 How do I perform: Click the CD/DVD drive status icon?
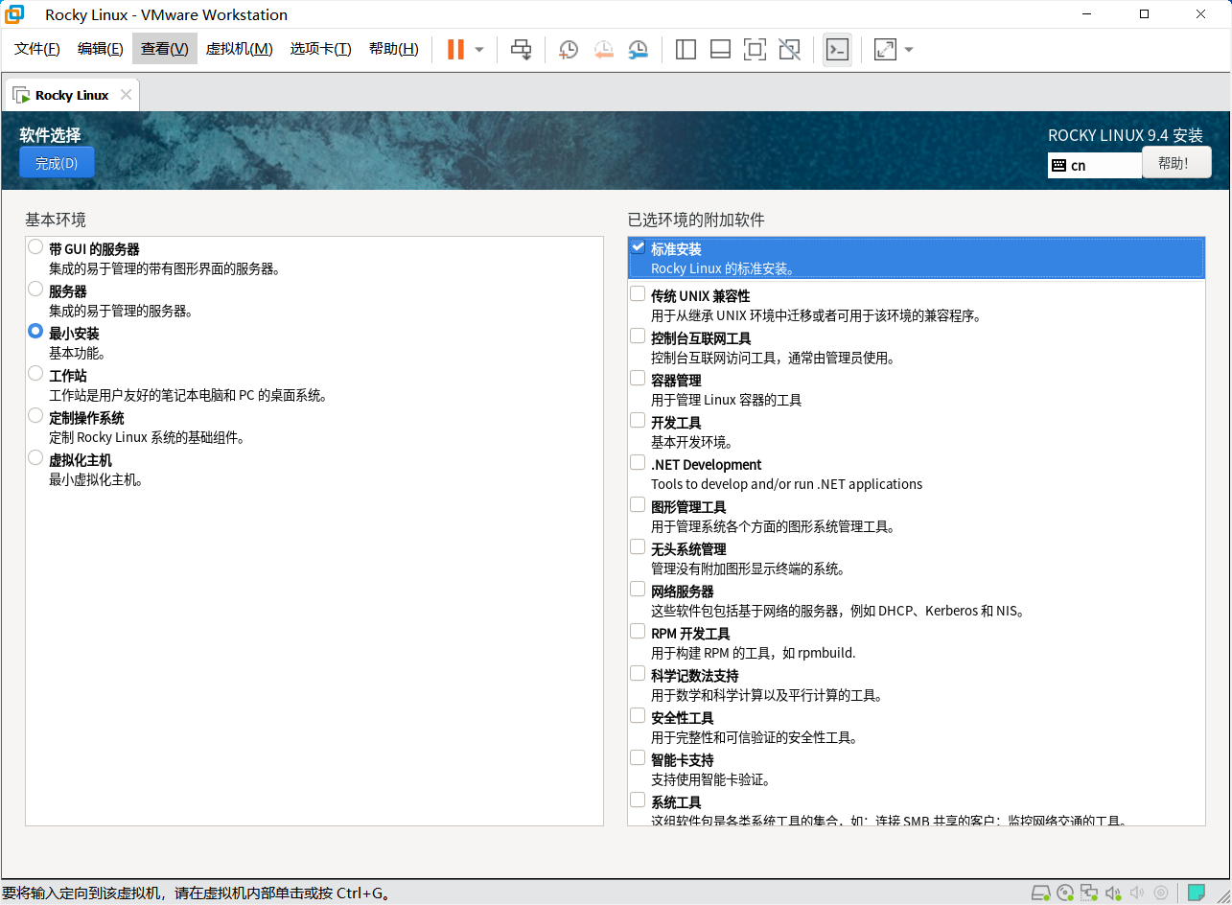(1065, 892)
